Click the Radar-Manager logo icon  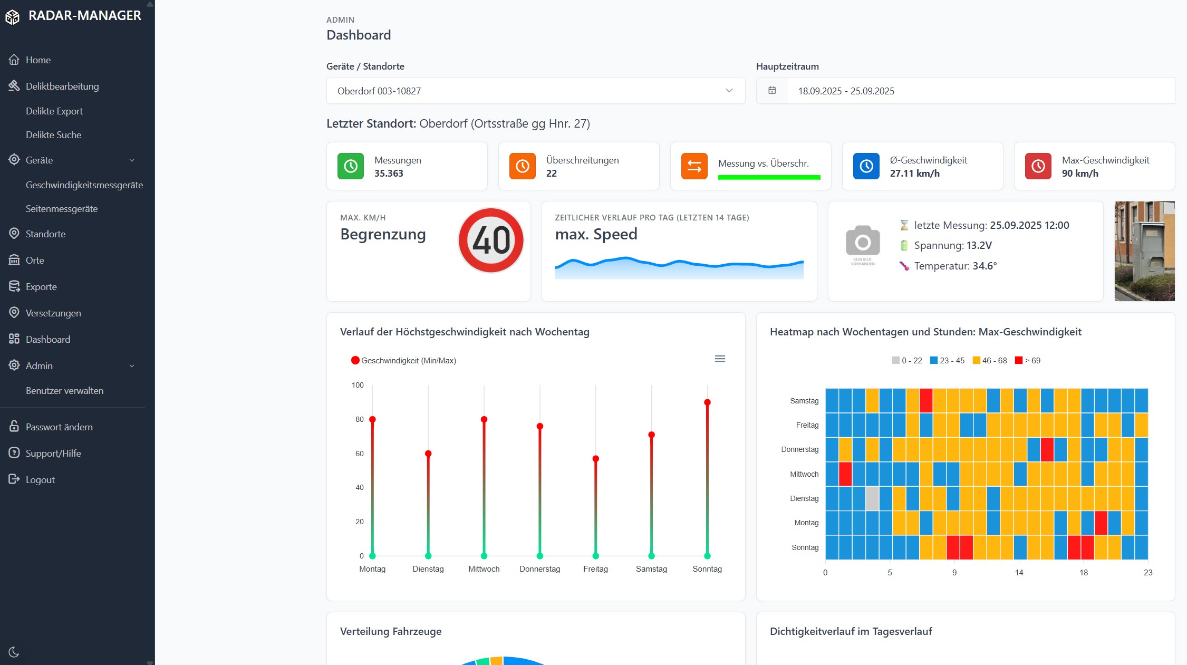12,17
